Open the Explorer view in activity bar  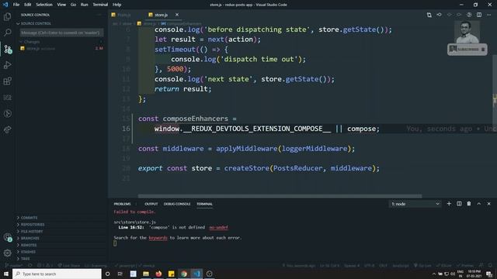pyautogui.click(x=7, y=16)
